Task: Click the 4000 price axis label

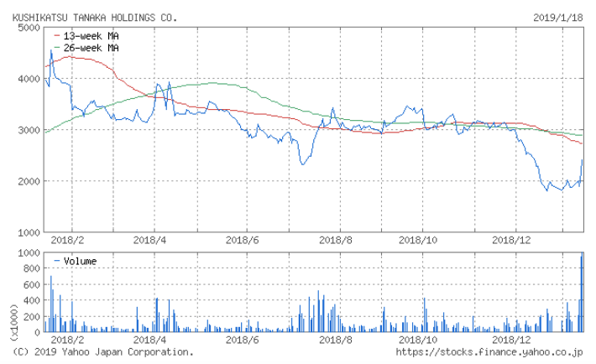Action: pyautogui.click(x=29, y=79)
